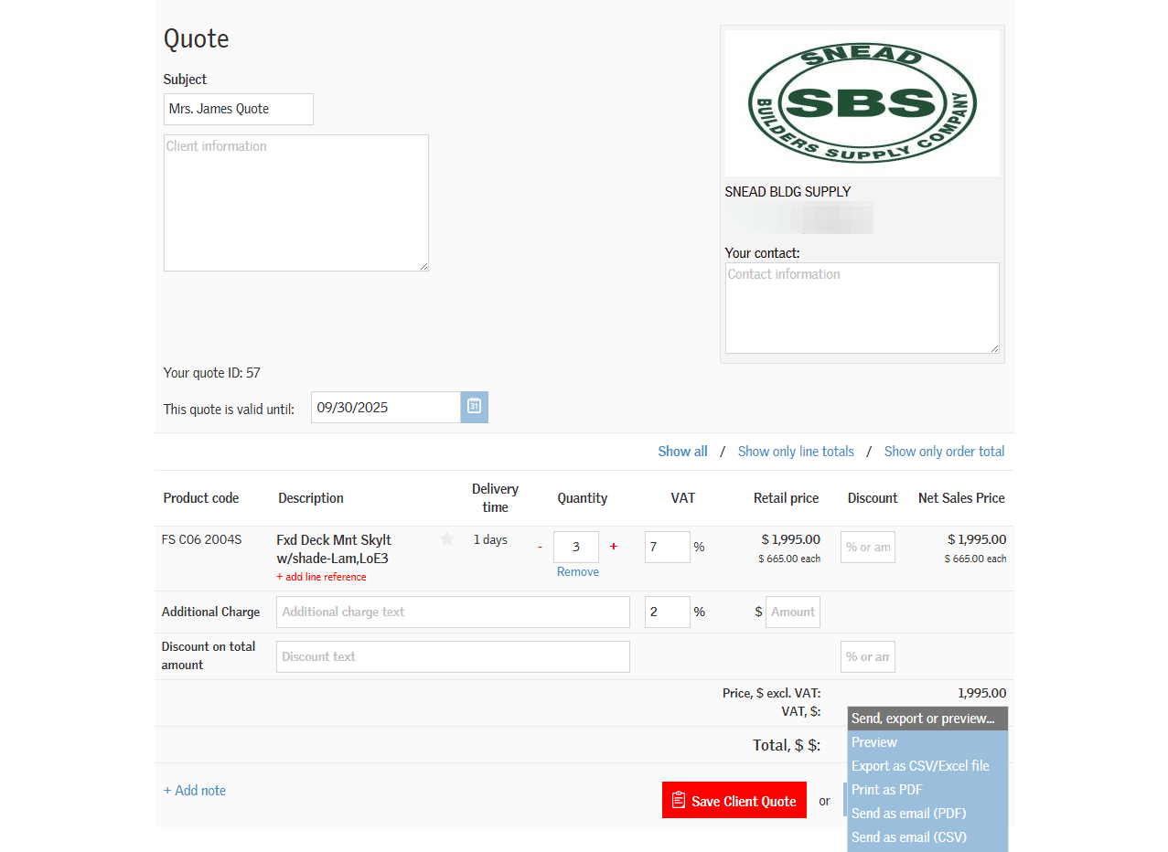This screenshot has width=1168, height=852.
Task: Increase quantity with the plus sign
Action: point(613,547)
